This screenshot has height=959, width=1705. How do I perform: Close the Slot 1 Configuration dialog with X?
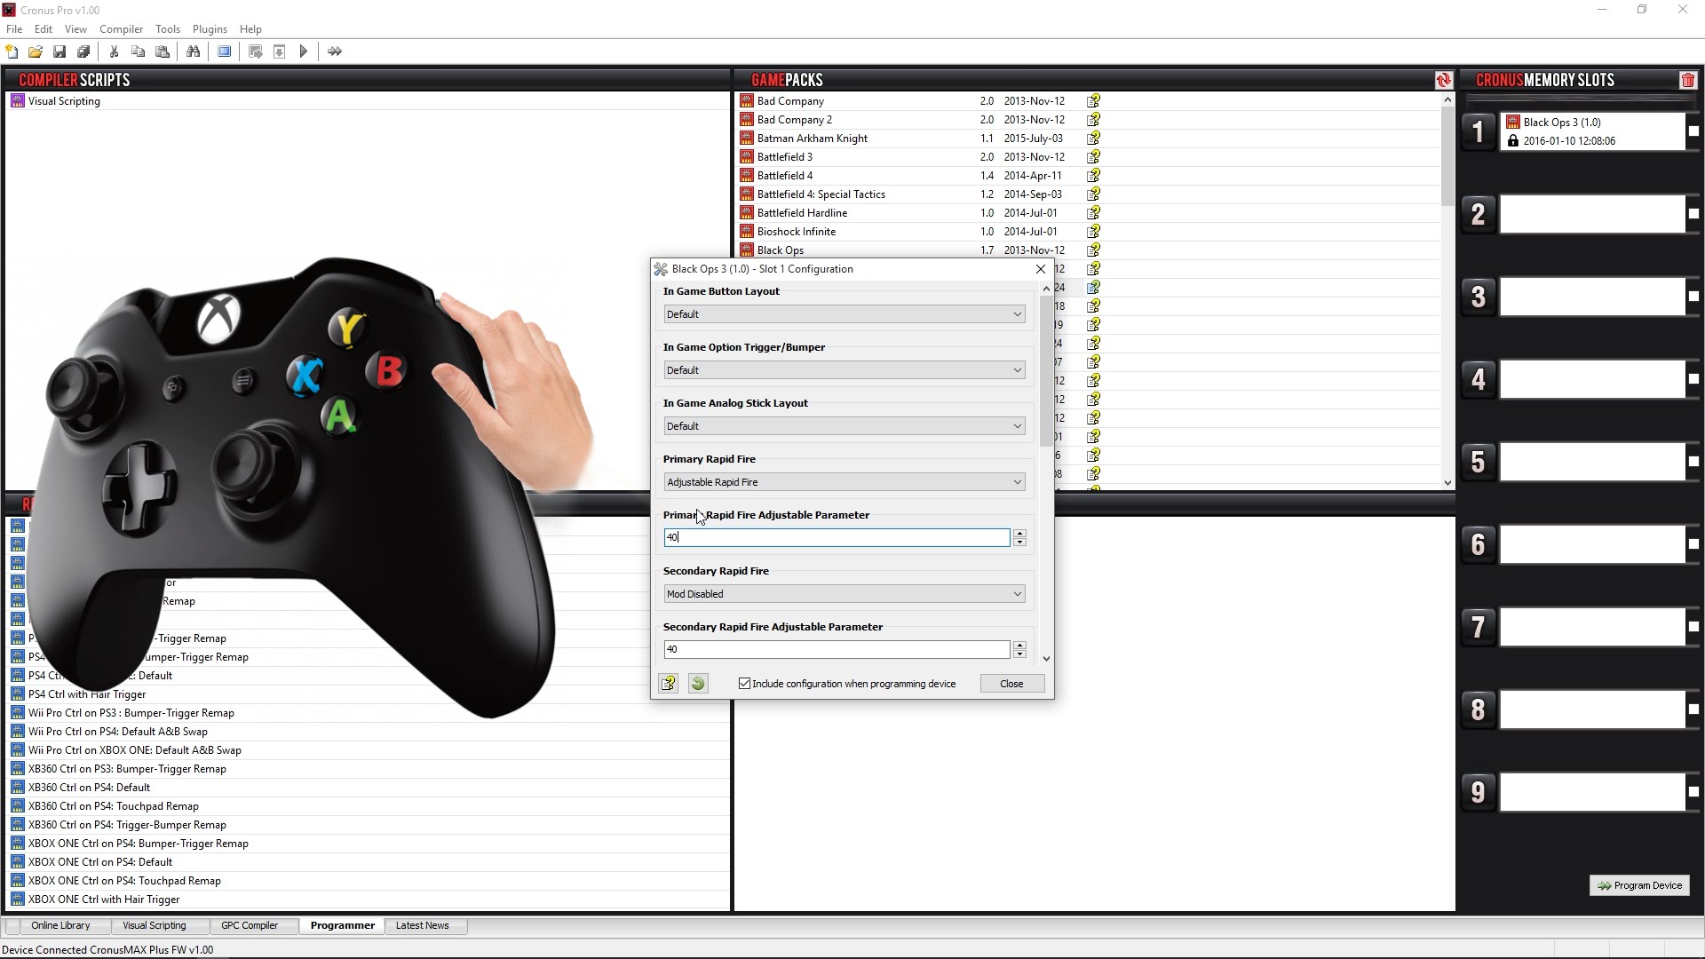pyautogui.click(x=1041, y=269)
